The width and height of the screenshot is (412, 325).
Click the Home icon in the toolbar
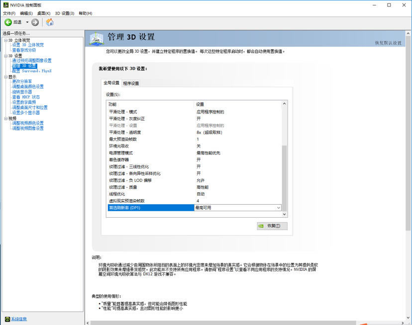click(x=50, y=22)
